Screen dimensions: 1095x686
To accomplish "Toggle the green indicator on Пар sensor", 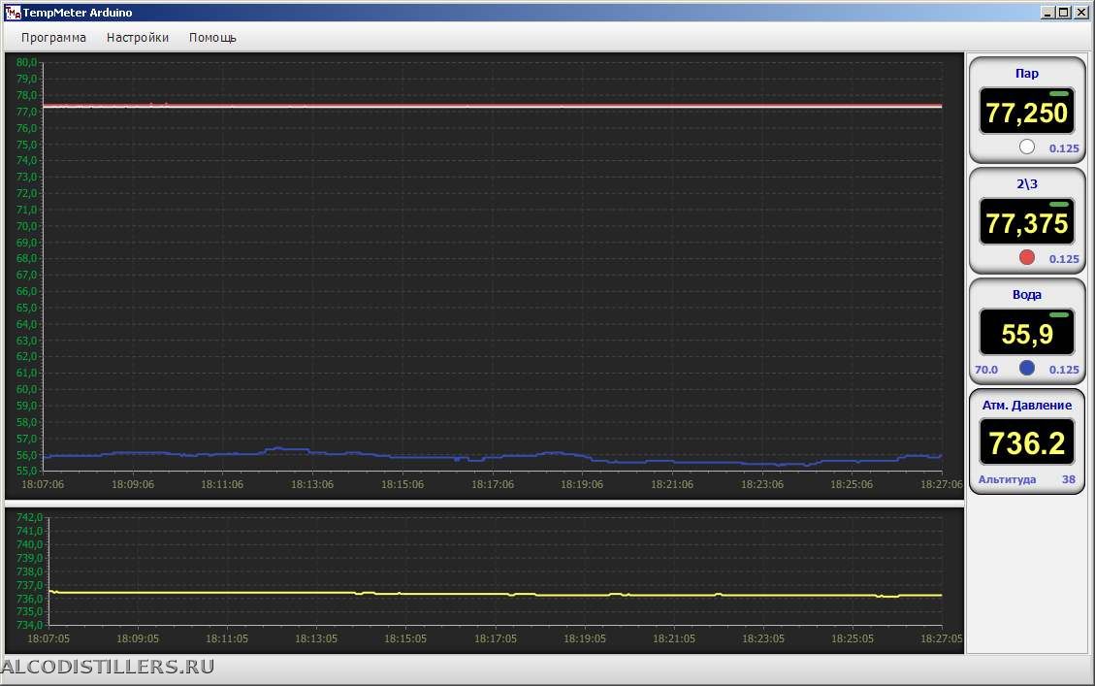I will (x=1059, y=93).
